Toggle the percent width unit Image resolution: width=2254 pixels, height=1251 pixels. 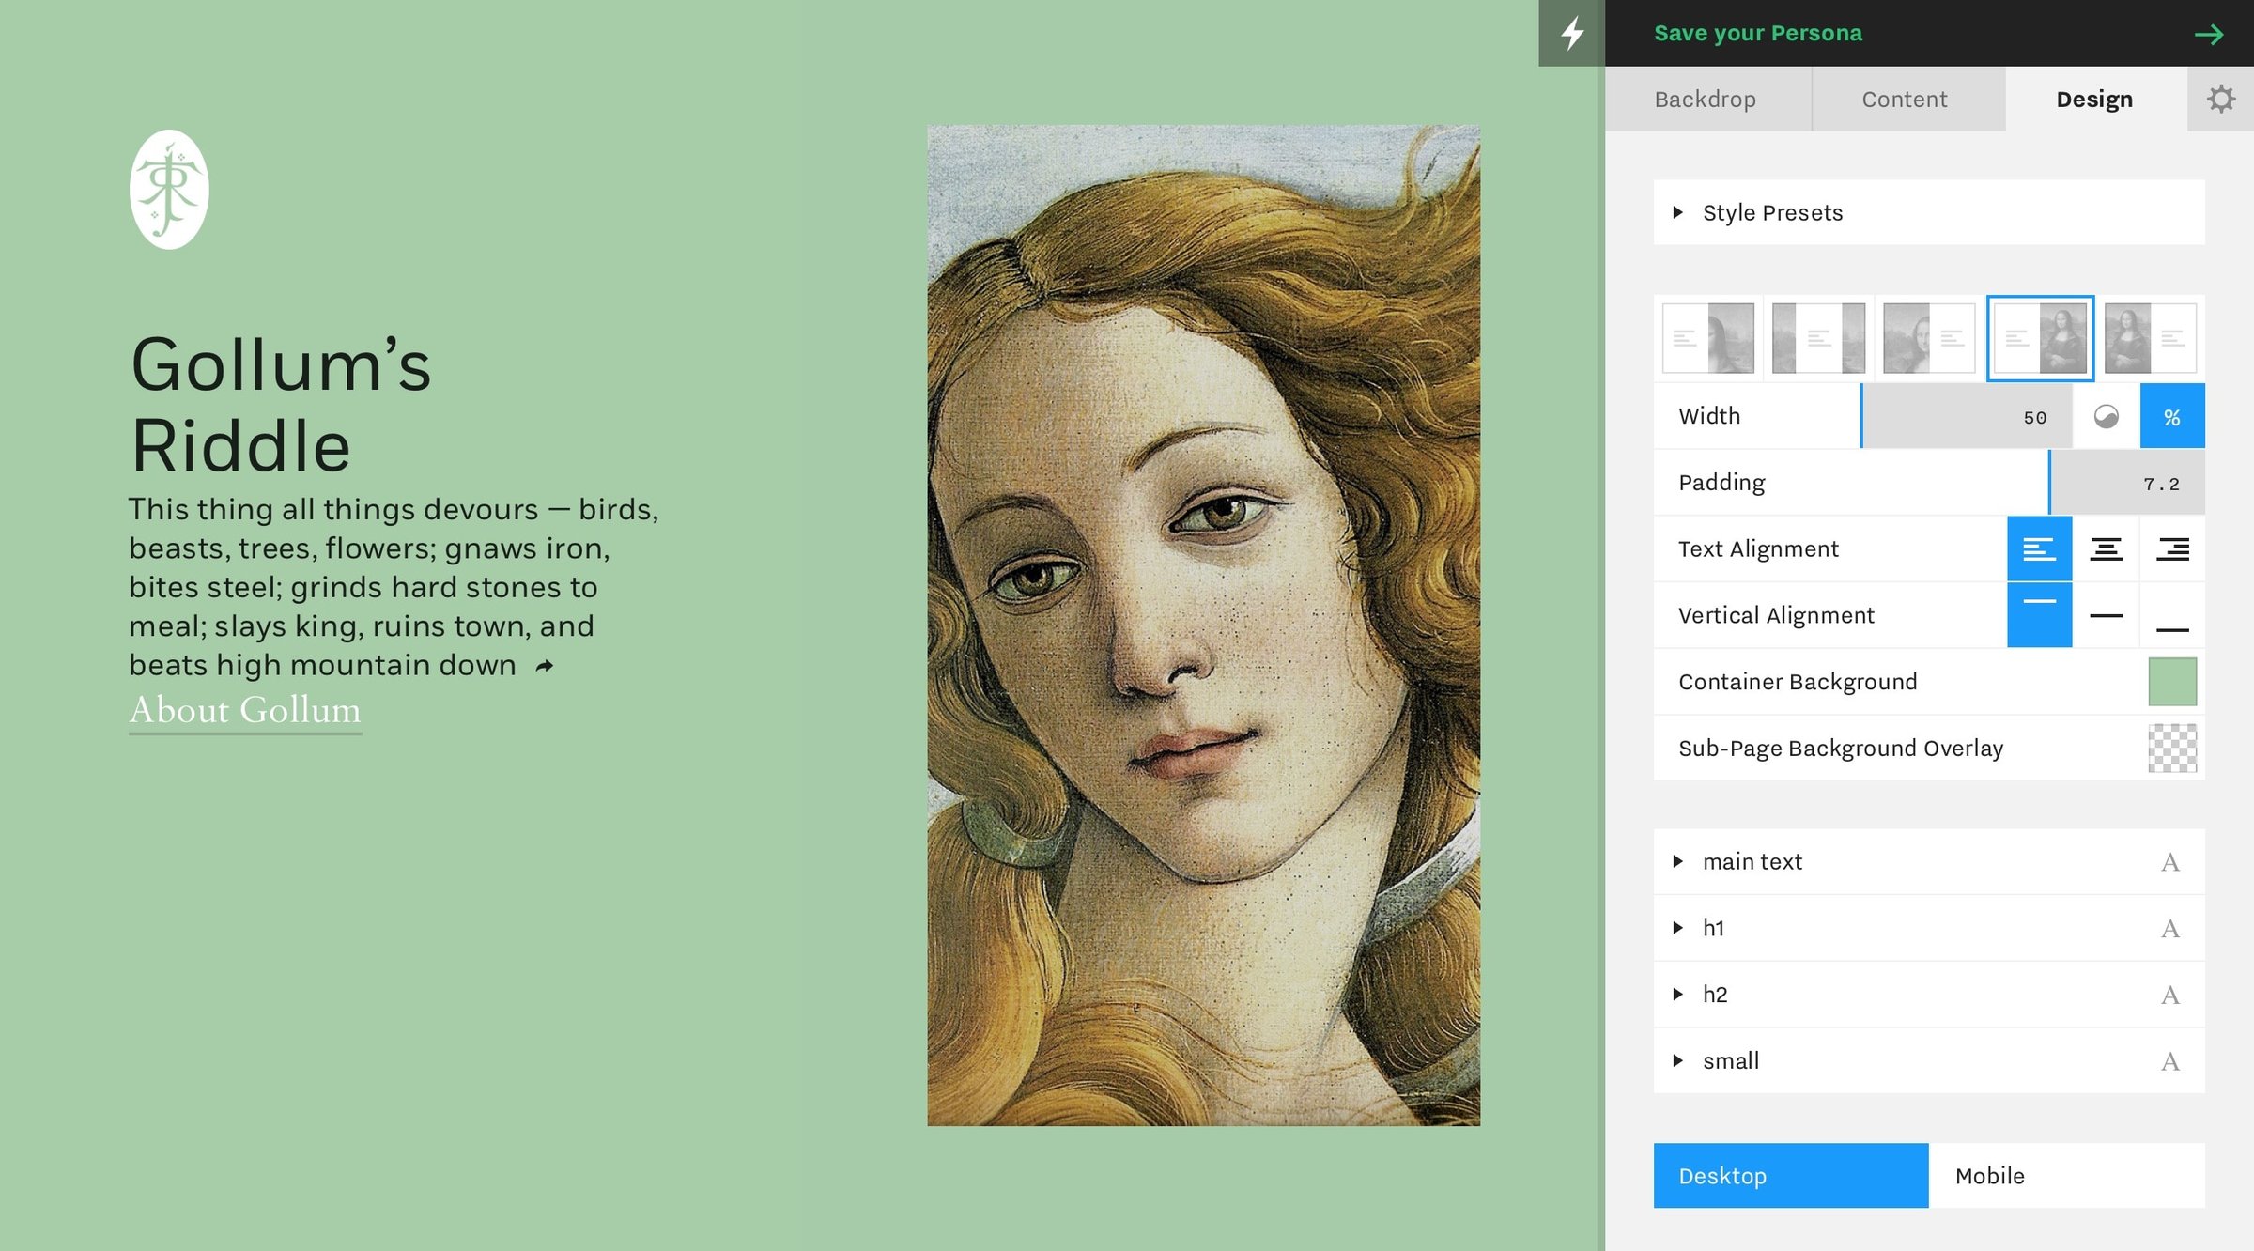click(2172, 416)
